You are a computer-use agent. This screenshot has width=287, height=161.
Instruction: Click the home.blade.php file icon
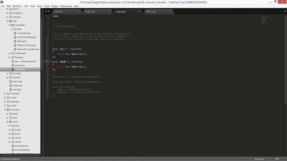click(x=13, y=150)
